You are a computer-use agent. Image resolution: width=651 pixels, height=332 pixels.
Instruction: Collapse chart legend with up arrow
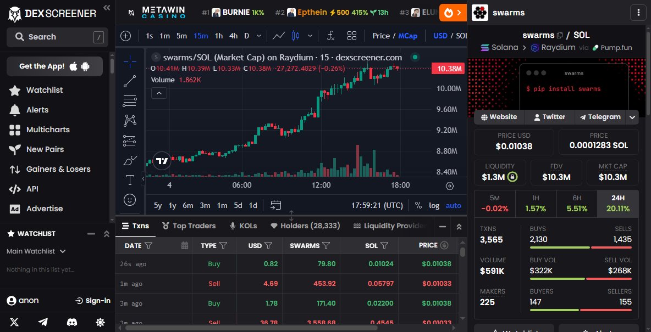click(x=159, y=93)
